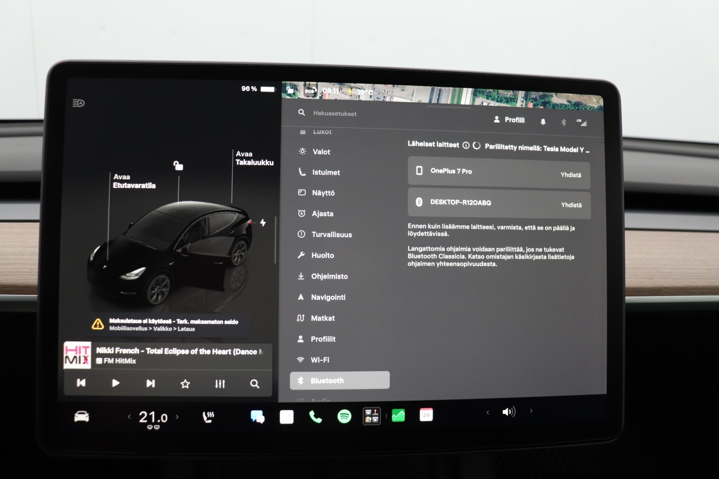Connect OnePlus 7 Pro via Yhdistä

[x=571, y=175]
